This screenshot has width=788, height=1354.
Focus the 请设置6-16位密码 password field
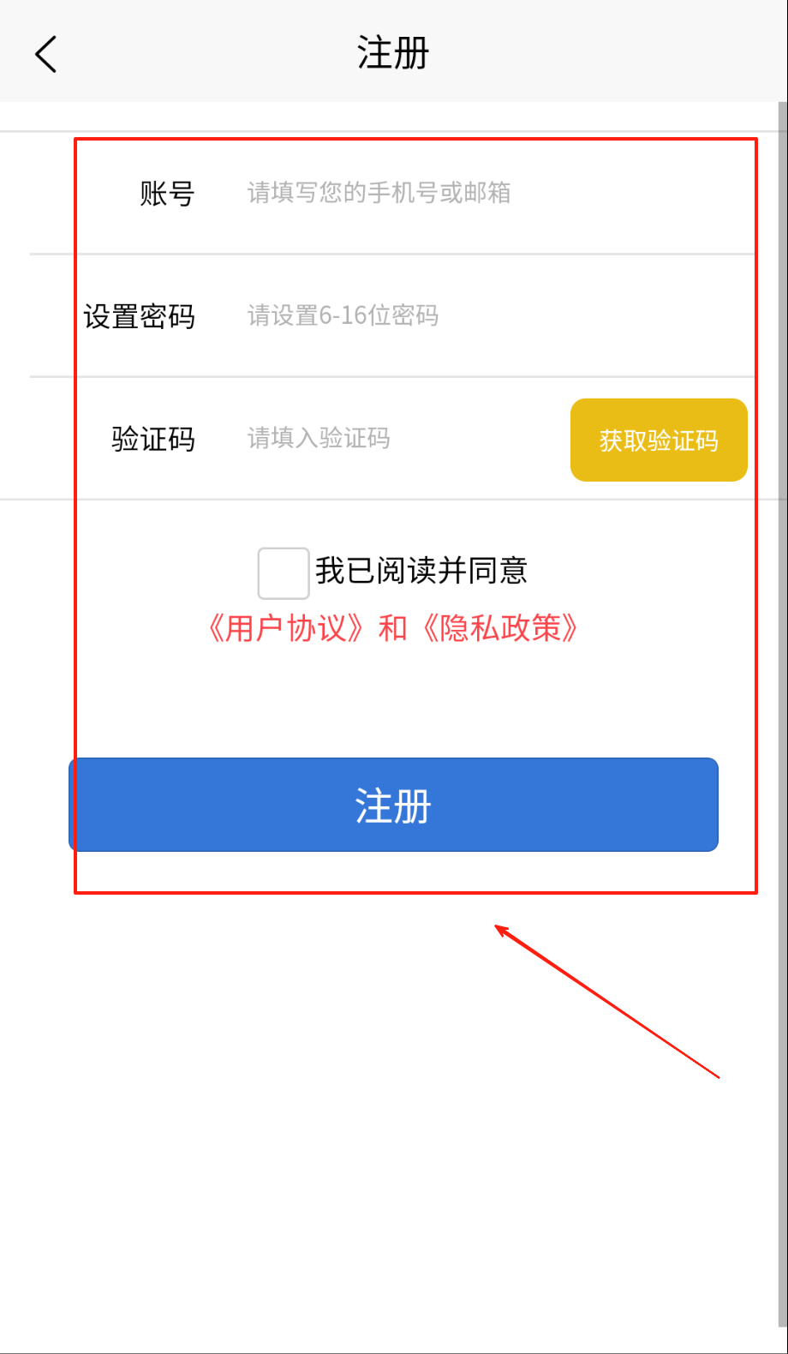point(497,315)
